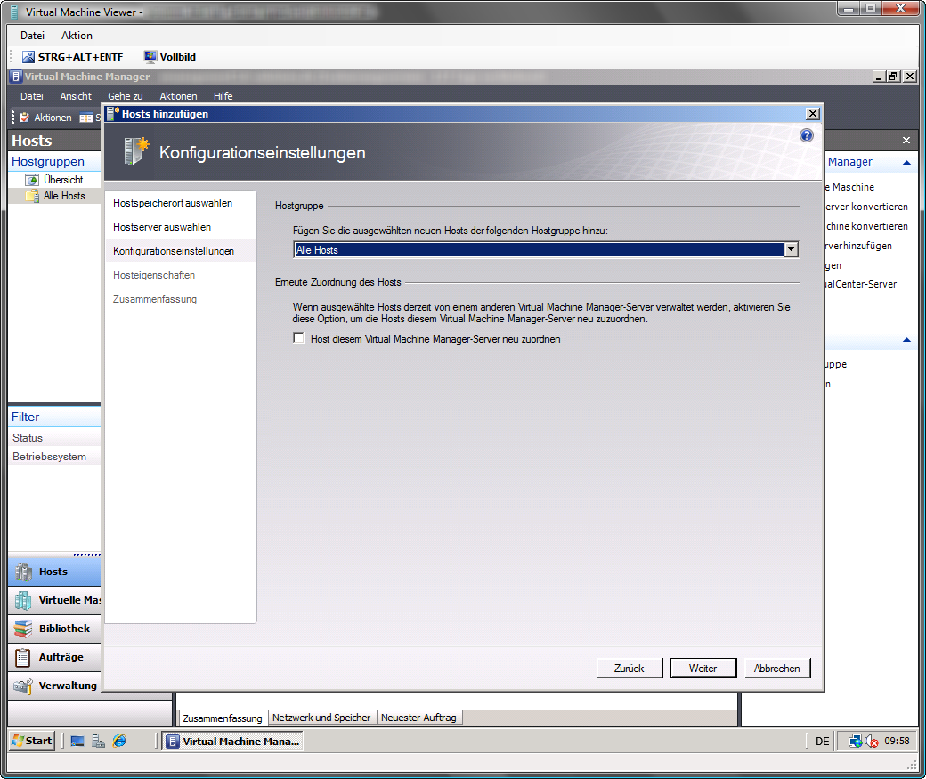Open the Aktionen menu

point(178,96)
